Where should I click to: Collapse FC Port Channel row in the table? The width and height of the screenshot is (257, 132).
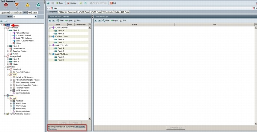click(x=50, y=28)
